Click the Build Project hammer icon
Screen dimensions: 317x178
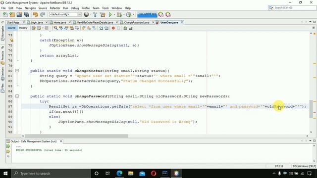[x=95, y=14]
